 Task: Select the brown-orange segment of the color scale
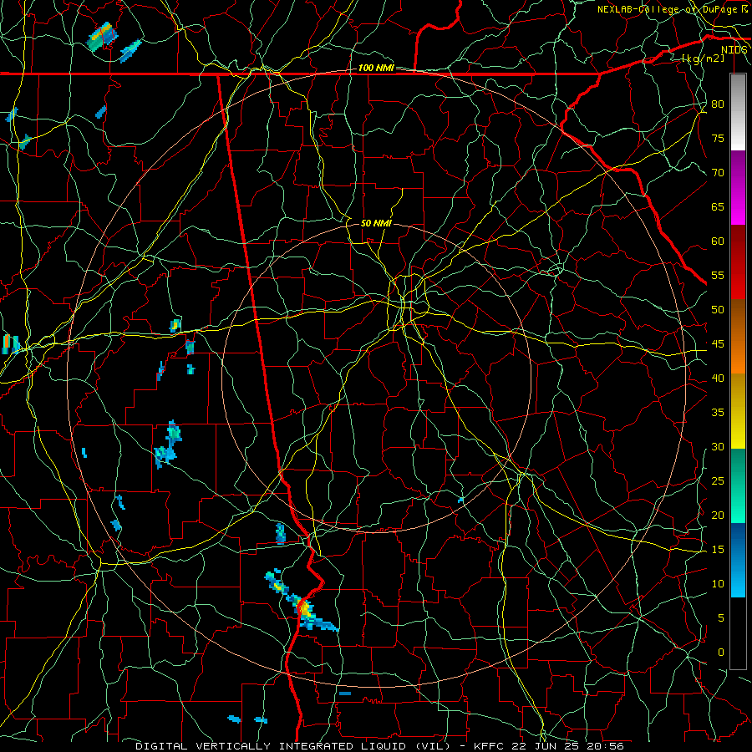click(x=738, y=337)
